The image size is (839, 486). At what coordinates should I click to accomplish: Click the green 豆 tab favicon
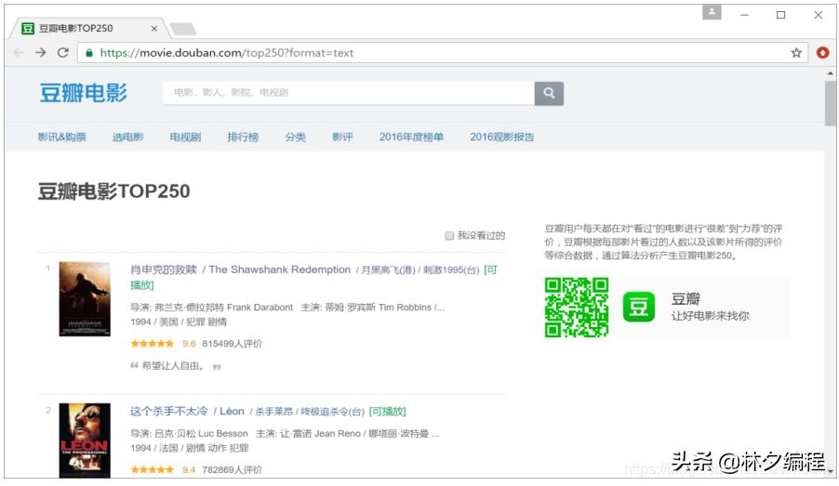click(x=28, y=28)
